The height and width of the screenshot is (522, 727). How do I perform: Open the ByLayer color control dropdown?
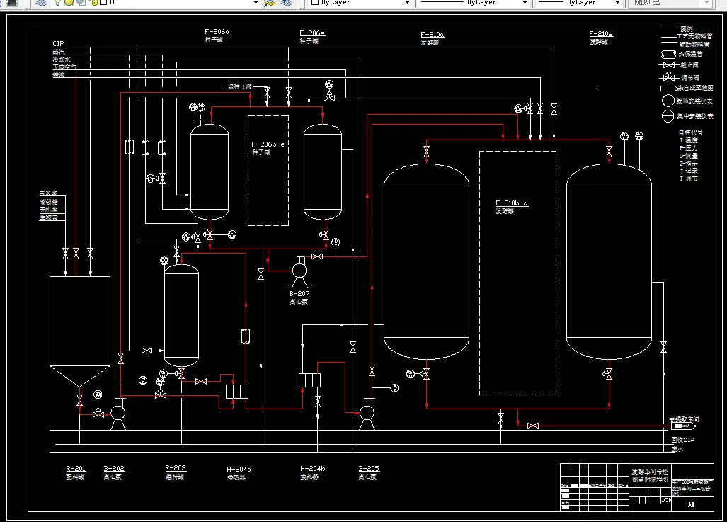[407, 2]
